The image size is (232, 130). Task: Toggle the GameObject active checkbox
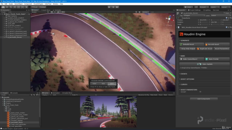click(x=182, y=13)
